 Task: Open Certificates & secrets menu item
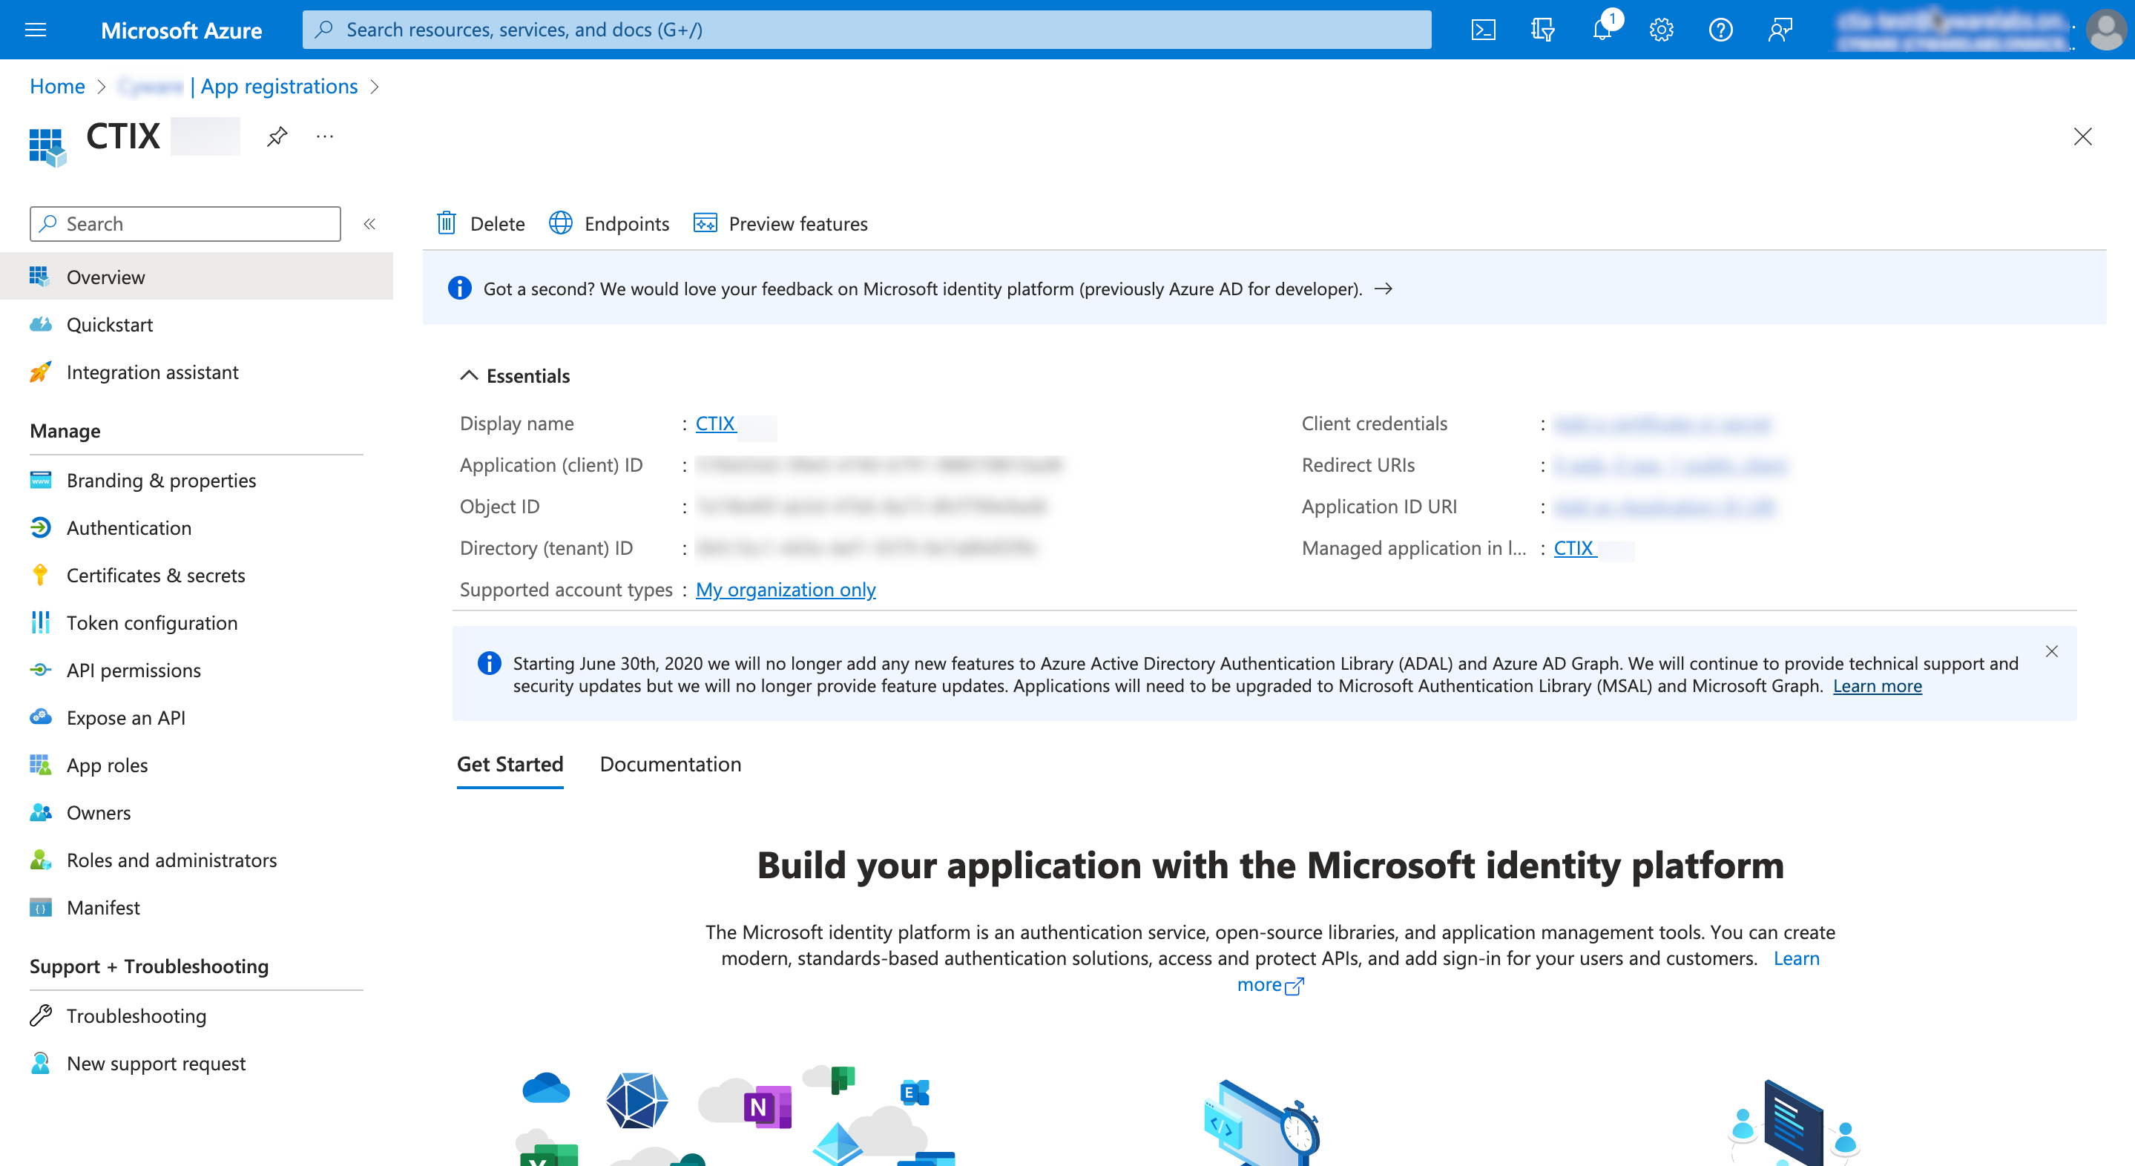click(x=156, y=575)
